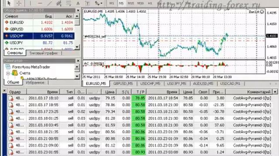Select the crosshair tool
The image size is (279, 156).
[x=19, y=3]
